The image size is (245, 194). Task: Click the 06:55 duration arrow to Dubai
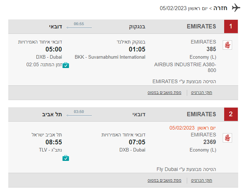click(79, 28)
